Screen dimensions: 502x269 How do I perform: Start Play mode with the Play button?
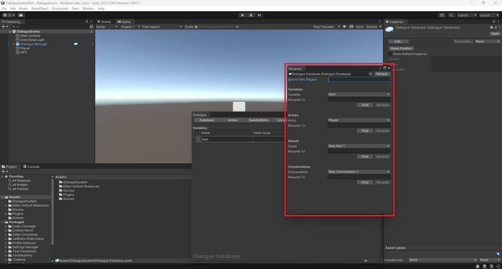tap(242, 15)
